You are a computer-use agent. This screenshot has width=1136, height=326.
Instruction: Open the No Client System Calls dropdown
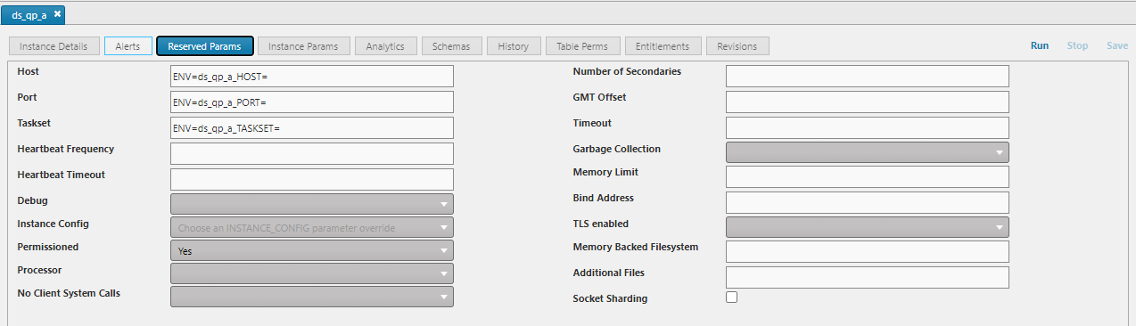pos(312,297)
